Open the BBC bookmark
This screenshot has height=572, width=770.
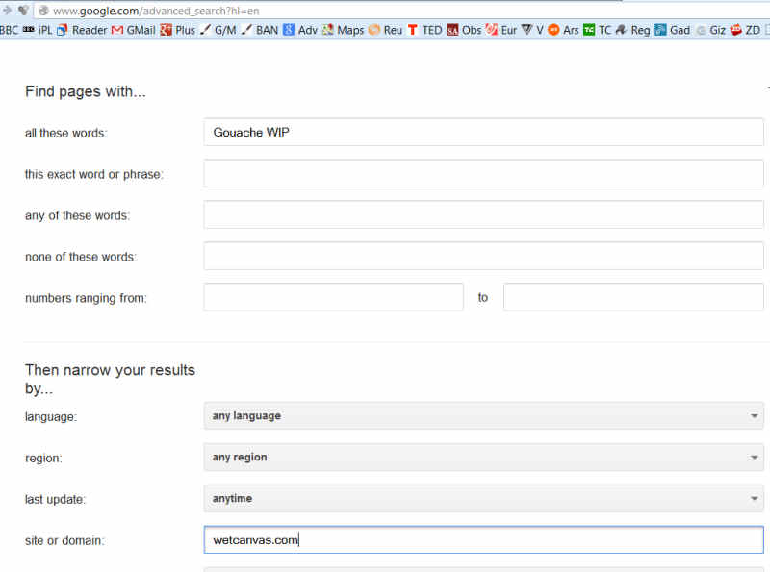click(x=9, y=31)
